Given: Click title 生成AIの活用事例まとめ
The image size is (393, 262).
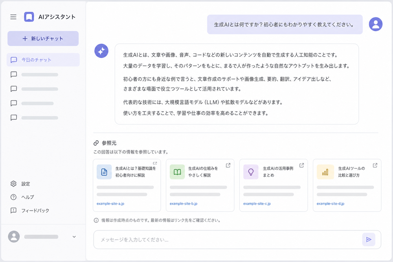Looking at the screenshot, I should [278, 172].
